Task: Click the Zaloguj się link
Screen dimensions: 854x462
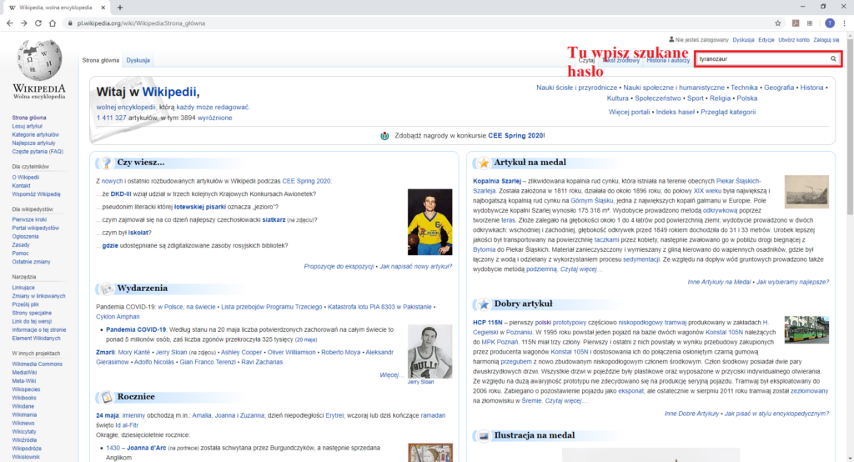Action: (826, 40)
